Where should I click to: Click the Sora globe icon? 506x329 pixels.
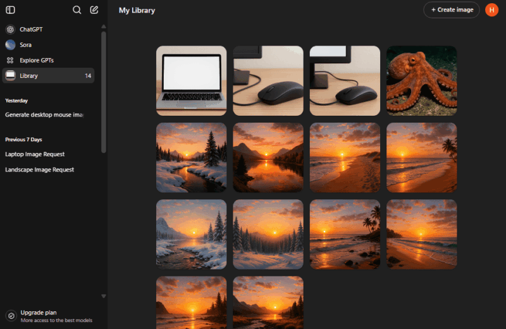coord(10,45)
